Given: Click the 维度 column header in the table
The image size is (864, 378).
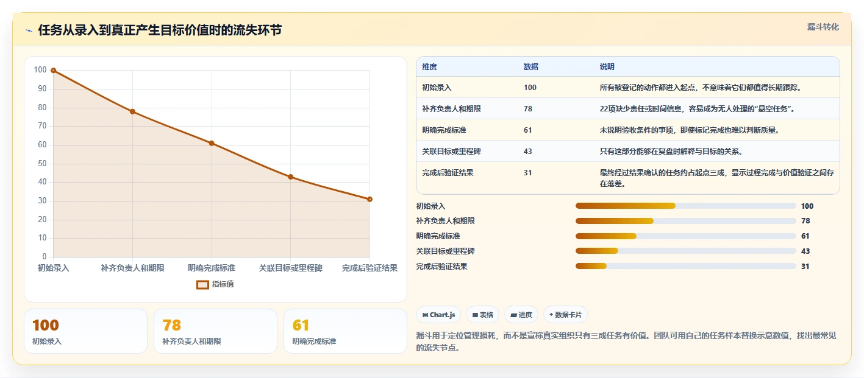Looking at the screenshot, I should point(429,67).
